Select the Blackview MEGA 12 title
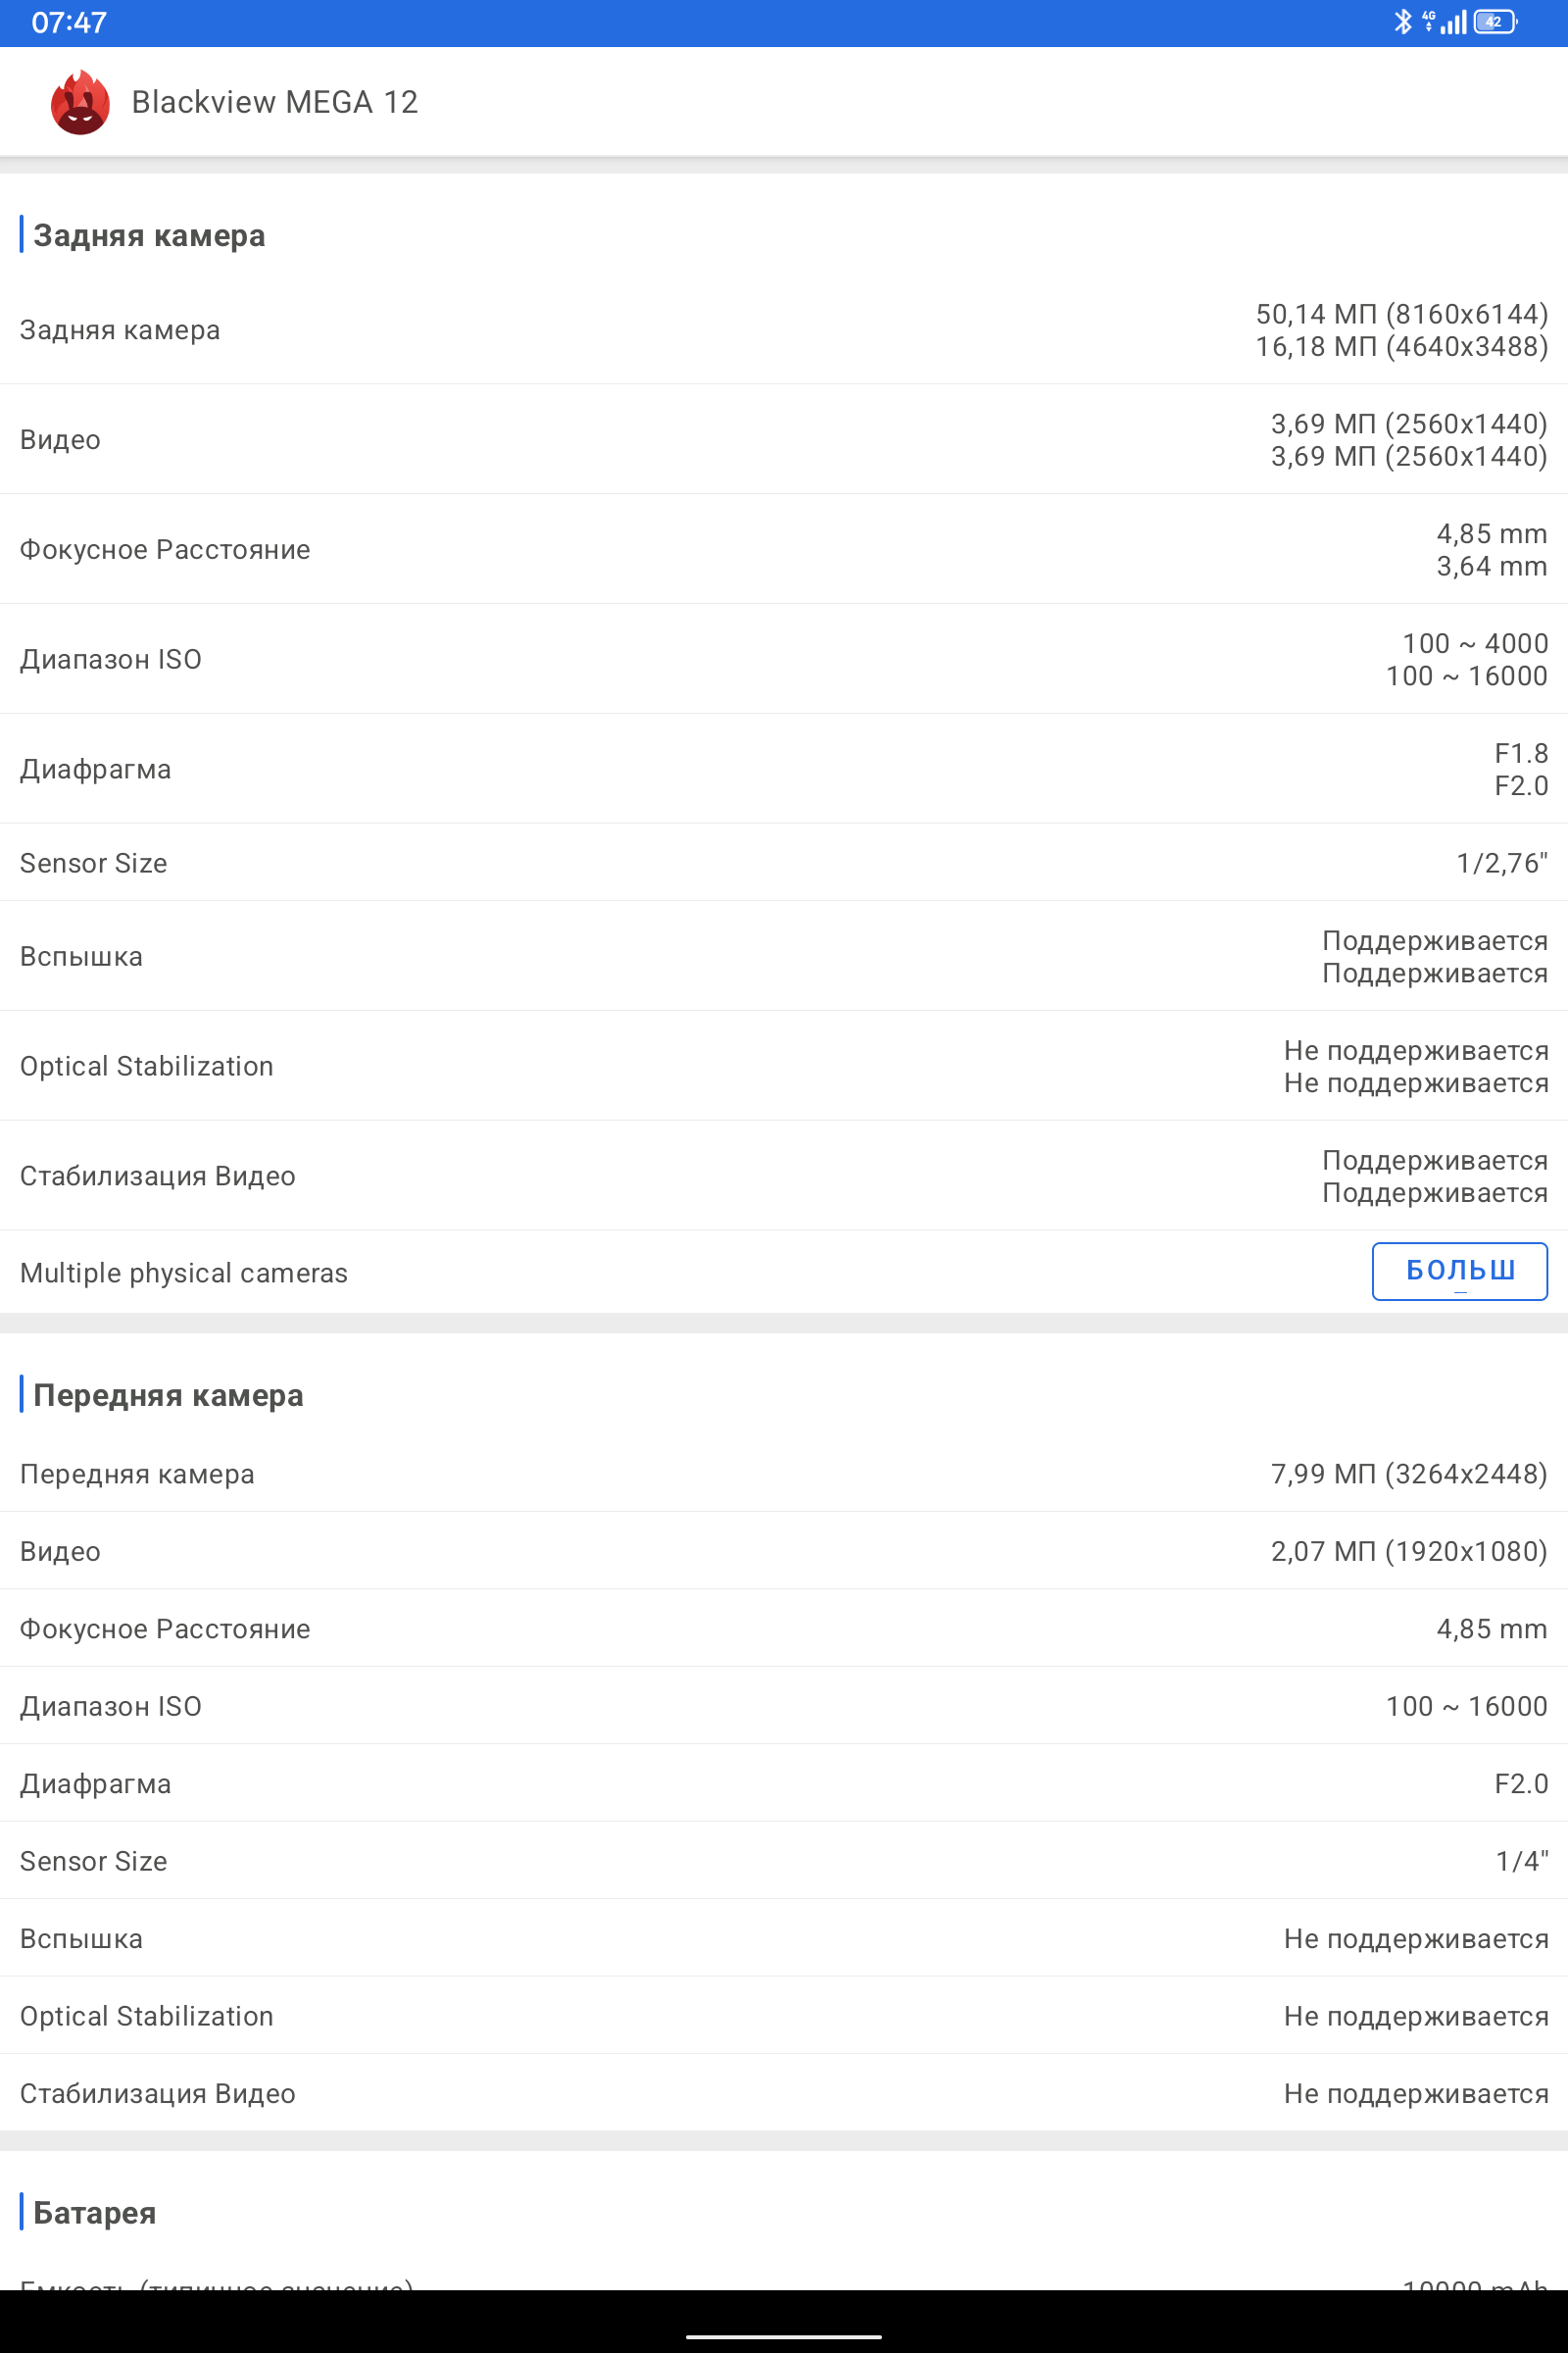The height and width of the screenshot is (2353, 1568). pyautogui.click(x=275, y=102)
